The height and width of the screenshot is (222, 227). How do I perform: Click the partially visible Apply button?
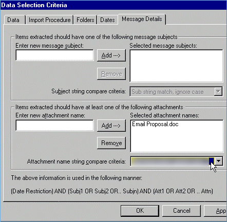216,211
